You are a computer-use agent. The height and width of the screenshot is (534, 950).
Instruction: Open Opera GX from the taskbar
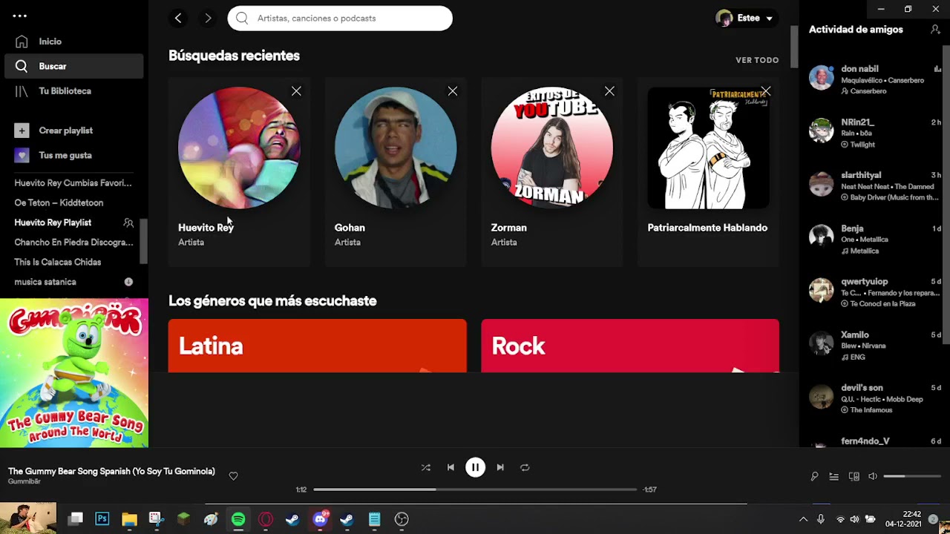(266, 519)
